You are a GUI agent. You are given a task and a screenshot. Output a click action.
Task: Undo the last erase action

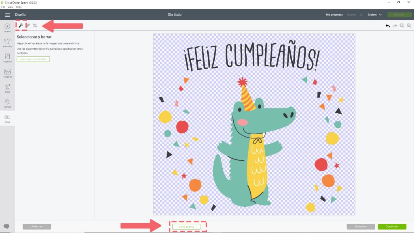coord(388,25)
